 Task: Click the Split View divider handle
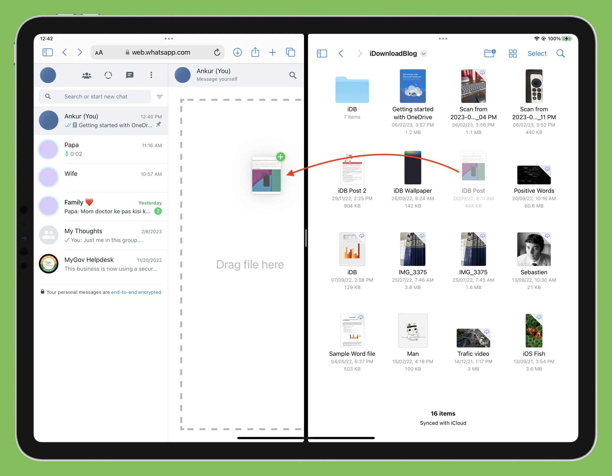(x=306, y=238)
